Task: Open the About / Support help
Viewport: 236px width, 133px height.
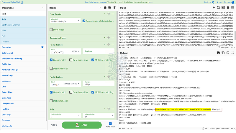Action: point(225,2)
